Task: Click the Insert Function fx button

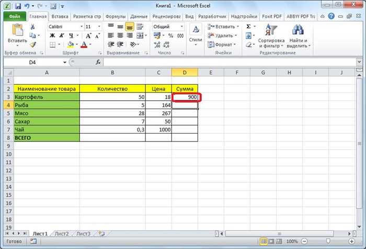Action: tap(98, 62)
